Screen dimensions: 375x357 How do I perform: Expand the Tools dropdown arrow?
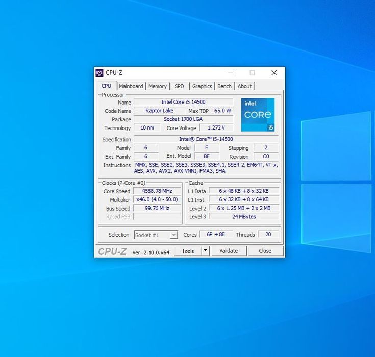click(205, 251)
